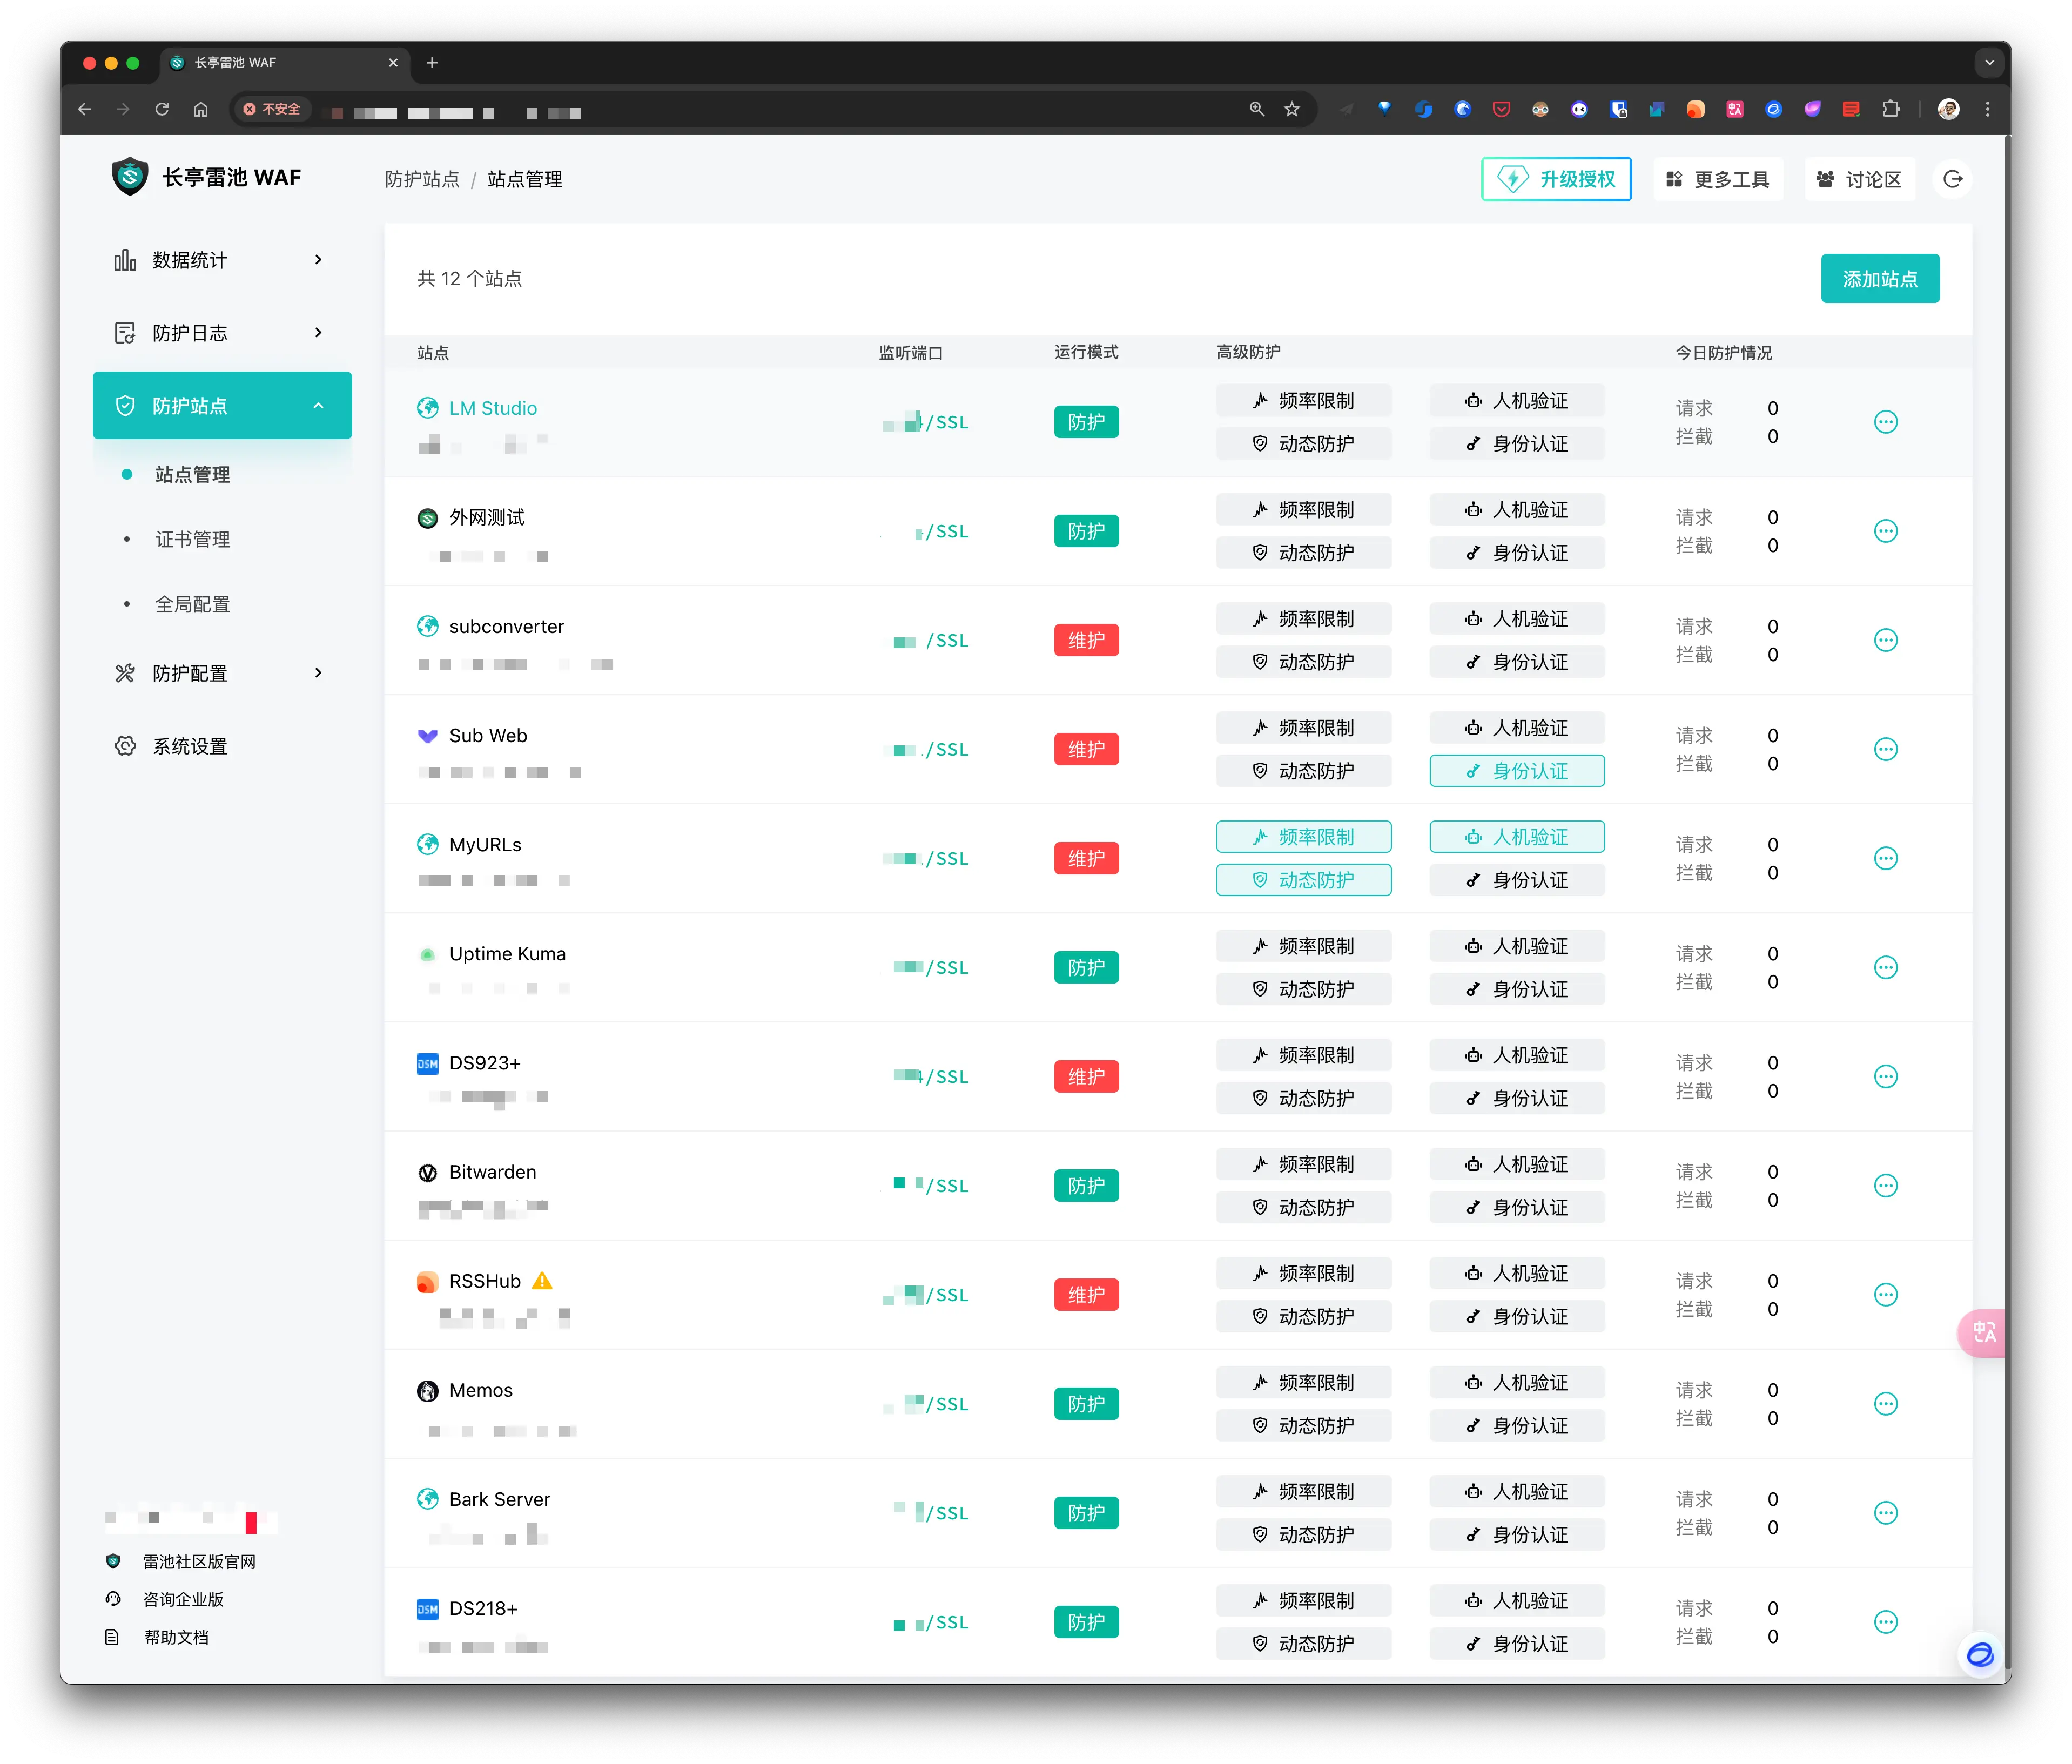This screenshot has width=2072, height=1764.
Task: Toggle 动态防护 for Uptime Kuma site
Action: click(1303, 989)
